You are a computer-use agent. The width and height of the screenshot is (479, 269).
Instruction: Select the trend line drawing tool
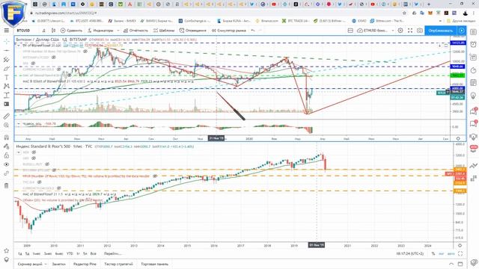pos(7,50)
